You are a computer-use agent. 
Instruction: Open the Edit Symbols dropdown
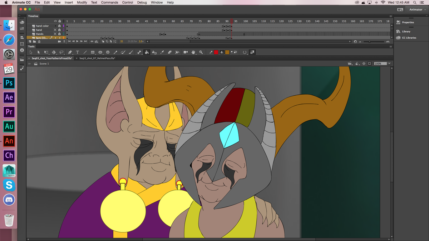[x=357, y=64]
